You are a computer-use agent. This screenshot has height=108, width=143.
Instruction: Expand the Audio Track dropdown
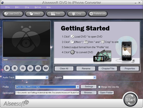47,77
